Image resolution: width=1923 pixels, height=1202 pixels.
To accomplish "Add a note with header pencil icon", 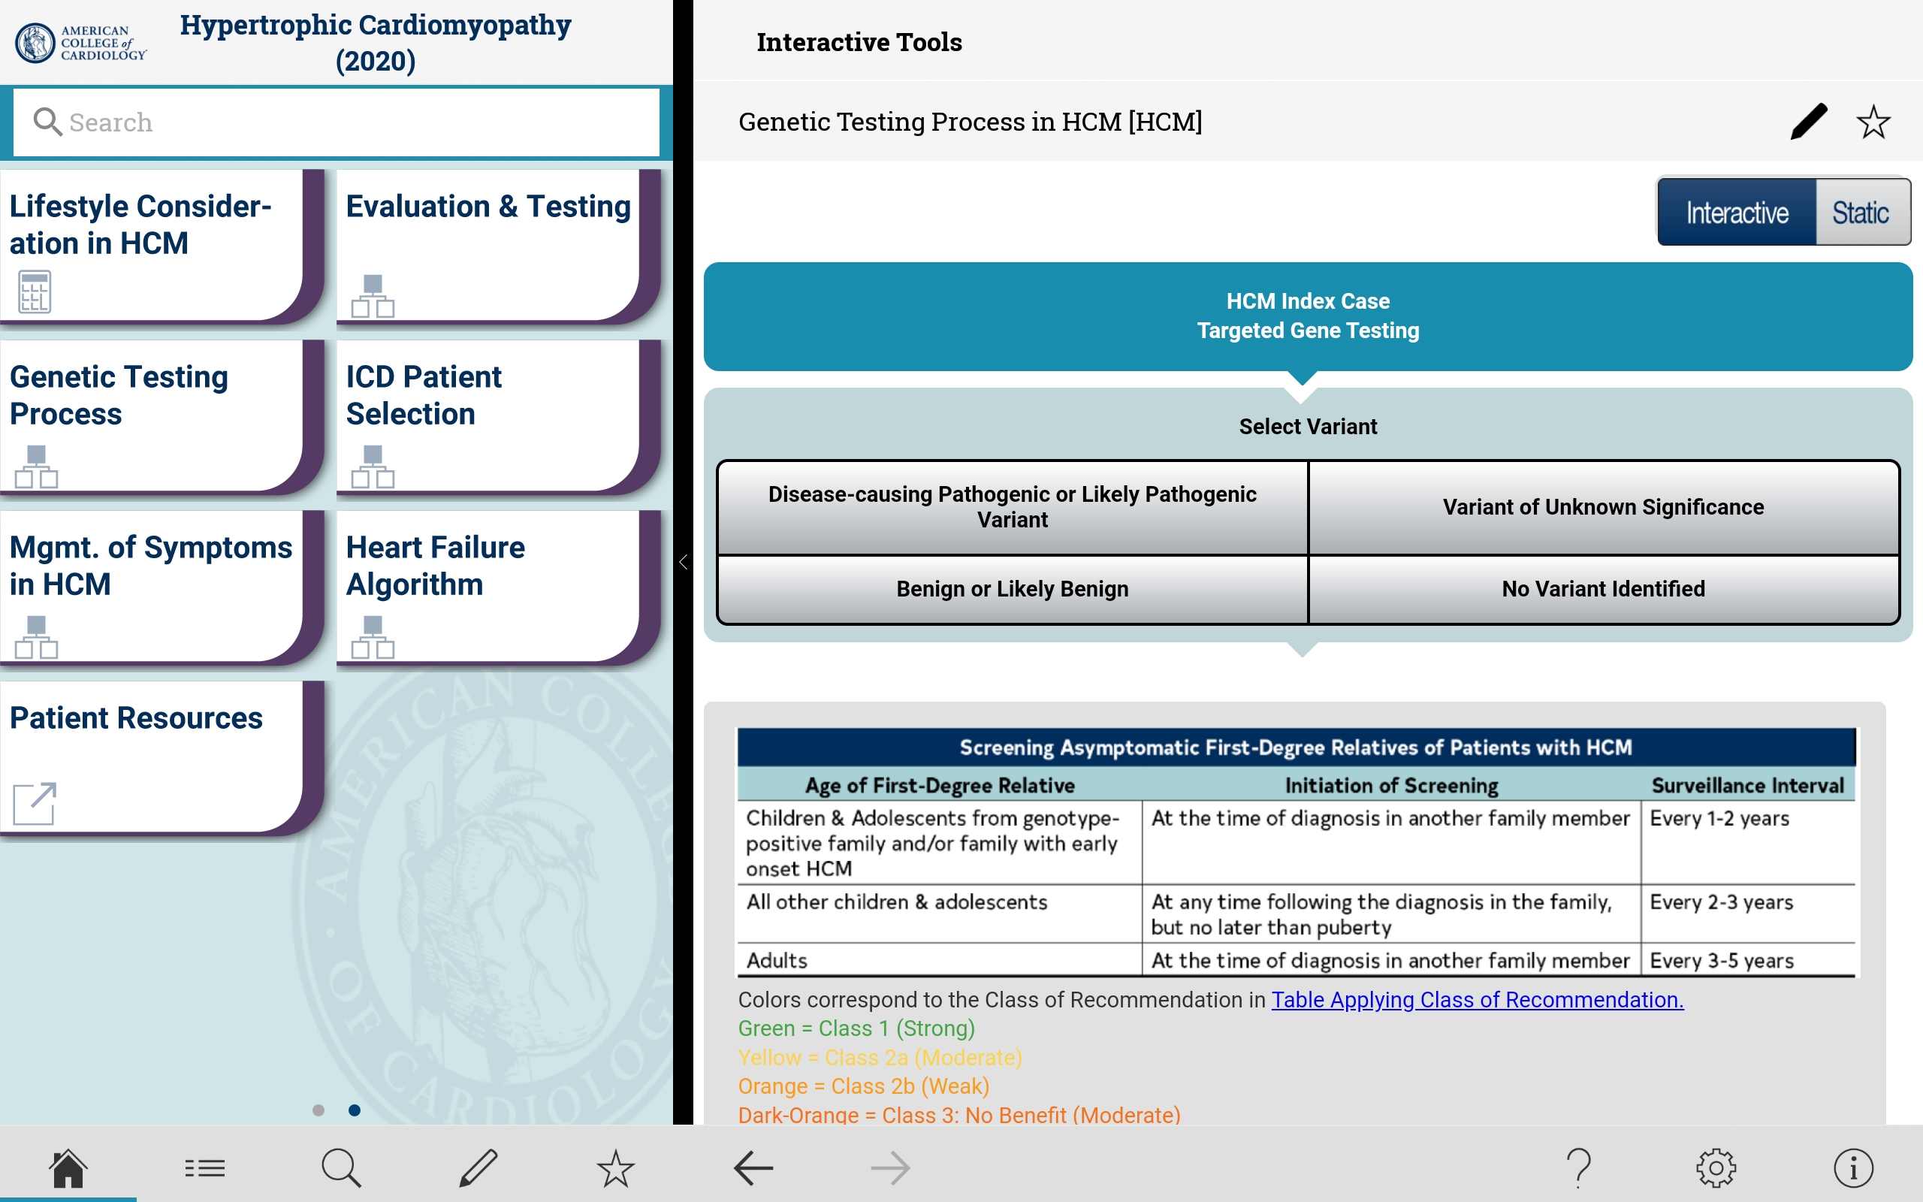I will point(1809,122).
